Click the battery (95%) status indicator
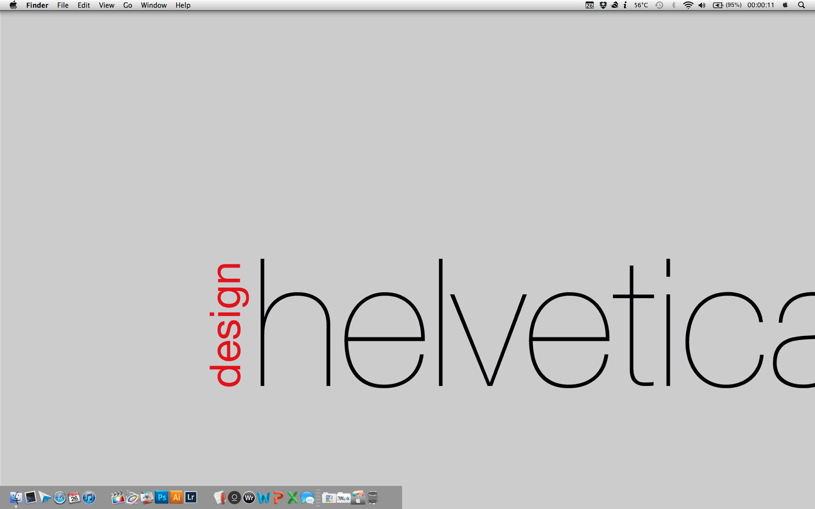The width and height of the screenshot is (815, 509). coord(727,5)
